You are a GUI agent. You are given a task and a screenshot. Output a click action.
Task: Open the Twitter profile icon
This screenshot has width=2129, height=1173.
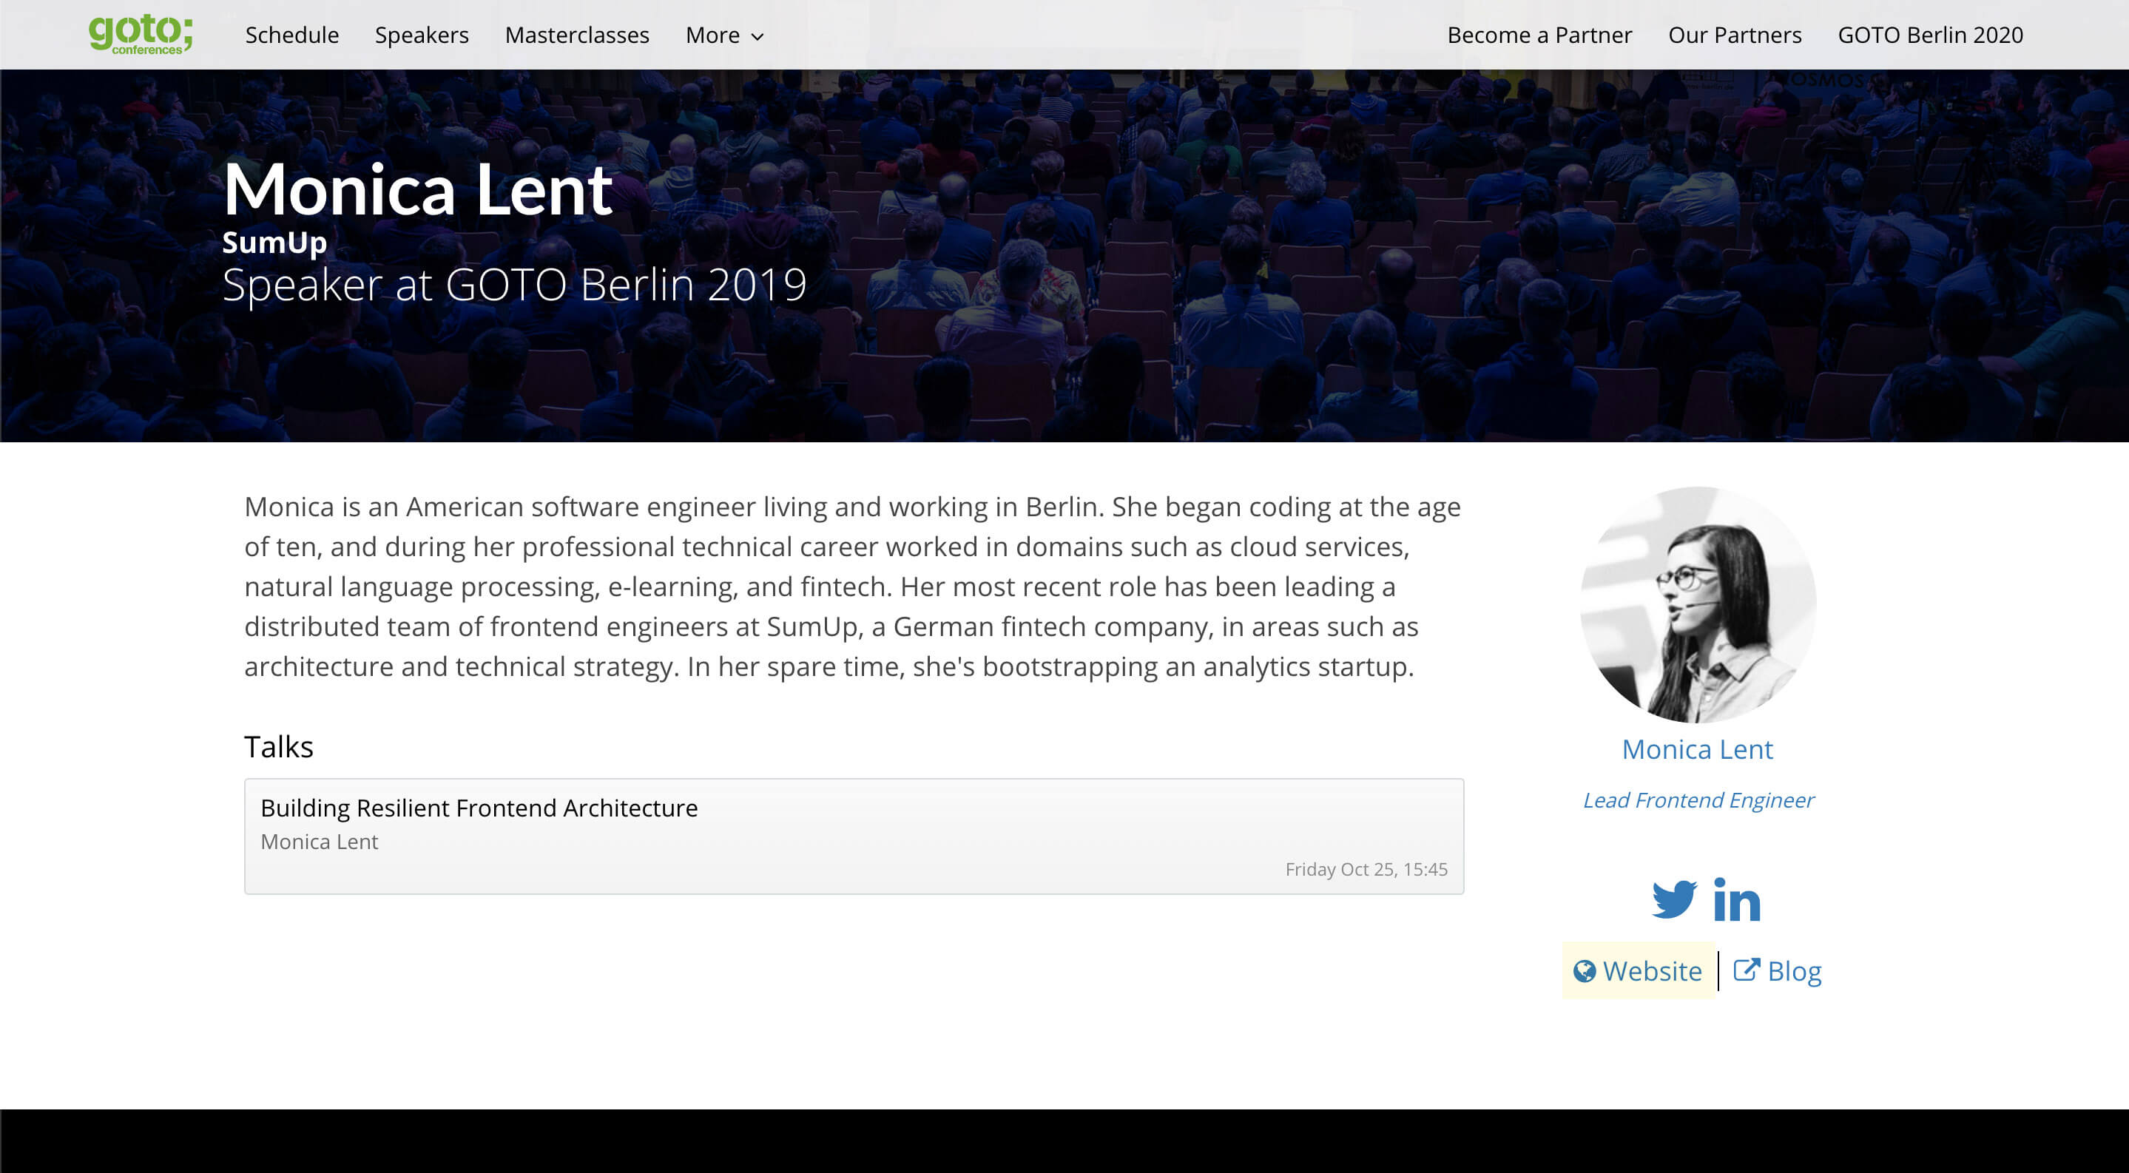[x=1675, y=899]
